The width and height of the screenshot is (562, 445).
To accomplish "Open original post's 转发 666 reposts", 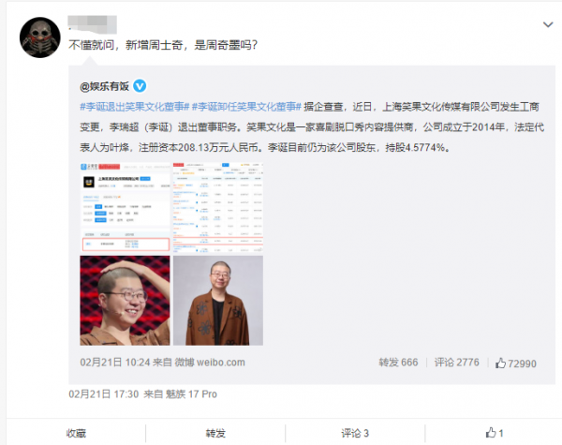I will tap(398, 363).
